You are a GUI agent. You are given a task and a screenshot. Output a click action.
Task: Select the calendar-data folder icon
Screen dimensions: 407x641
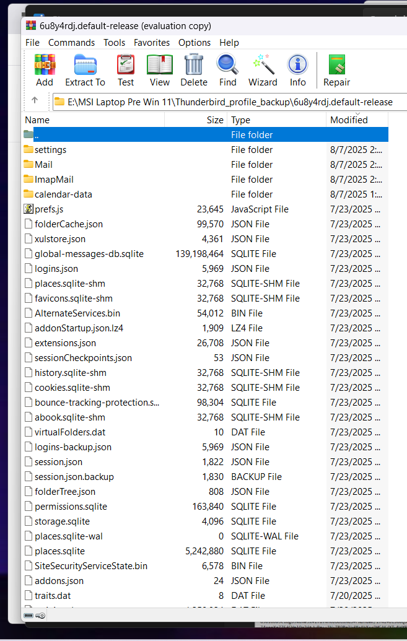coord(28,194)
